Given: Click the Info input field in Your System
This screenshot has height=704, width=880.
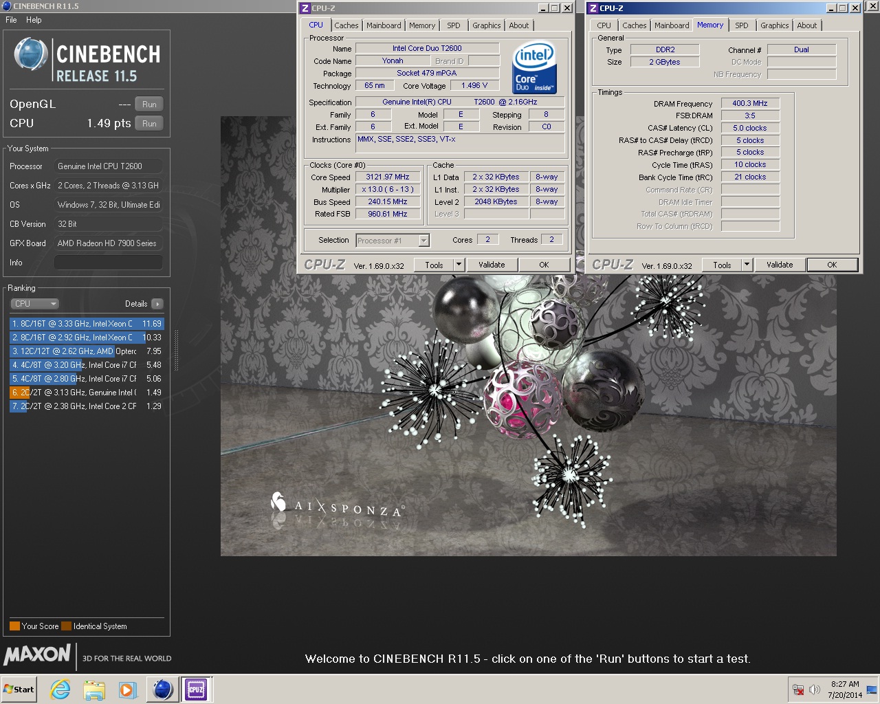Looking at the screenshot, I should coord(109,263).
